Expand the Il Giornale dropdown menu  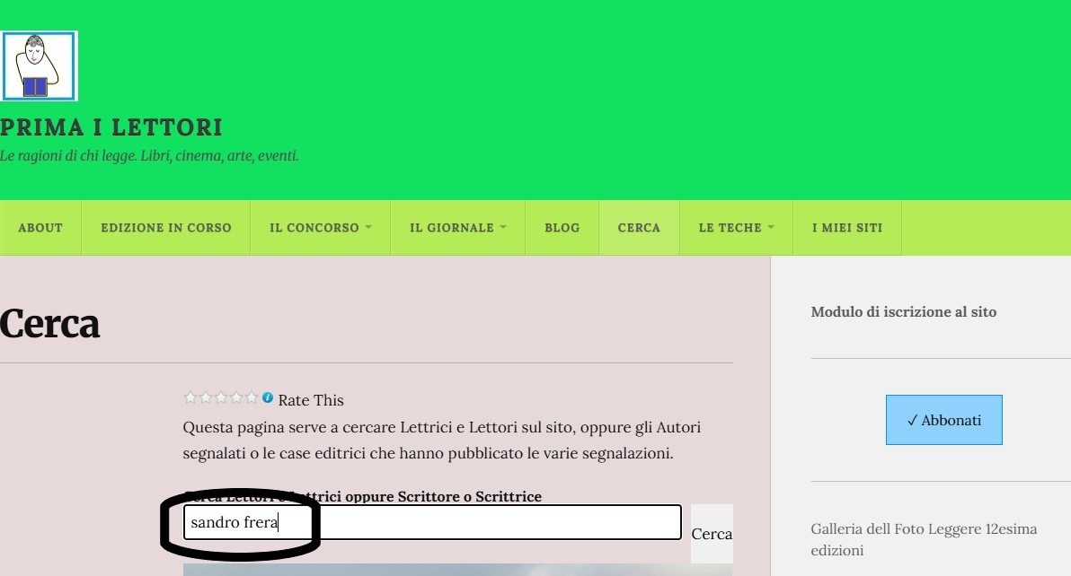click(457, 228)
